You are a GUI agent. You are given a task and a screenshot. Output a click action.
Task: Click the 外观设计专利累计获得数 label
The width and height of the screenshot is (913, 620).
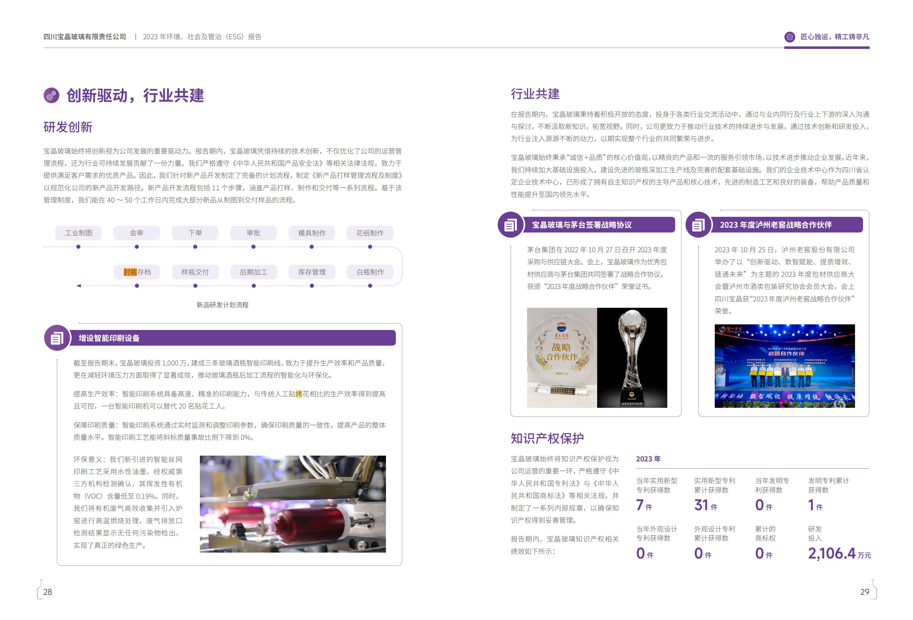[x=714, y=534]
